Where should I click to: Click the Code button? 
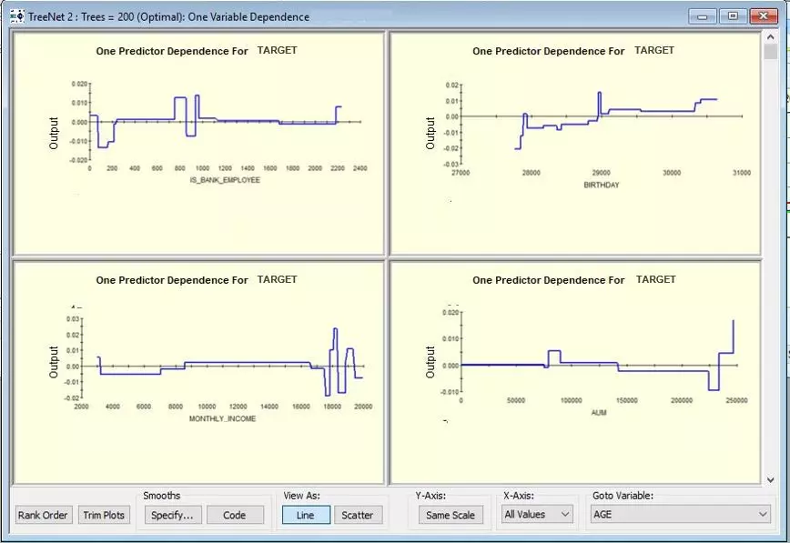coord(235,515)
